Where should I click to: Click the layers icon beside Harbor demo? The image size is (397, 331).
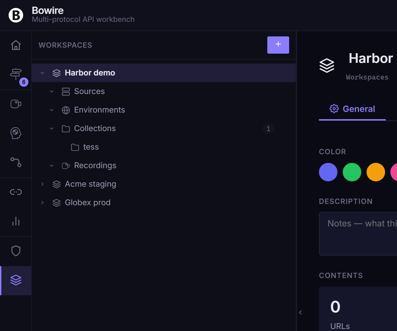point(57,73)
